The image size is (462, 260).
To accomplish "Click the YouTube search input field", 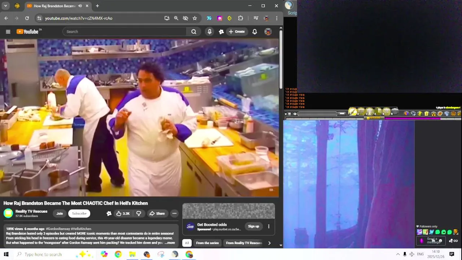I will [125, 32].
